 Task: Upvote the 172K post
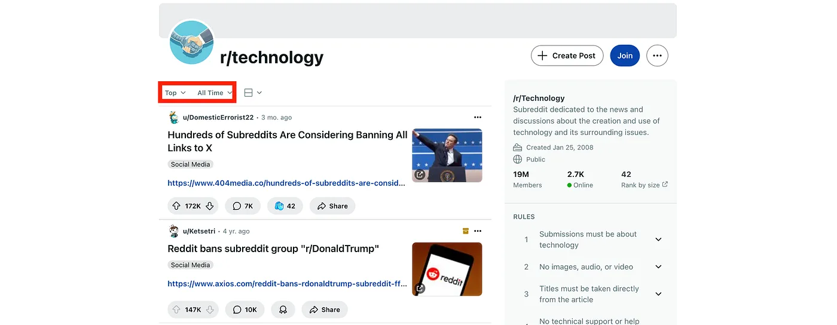coord(176,206)
